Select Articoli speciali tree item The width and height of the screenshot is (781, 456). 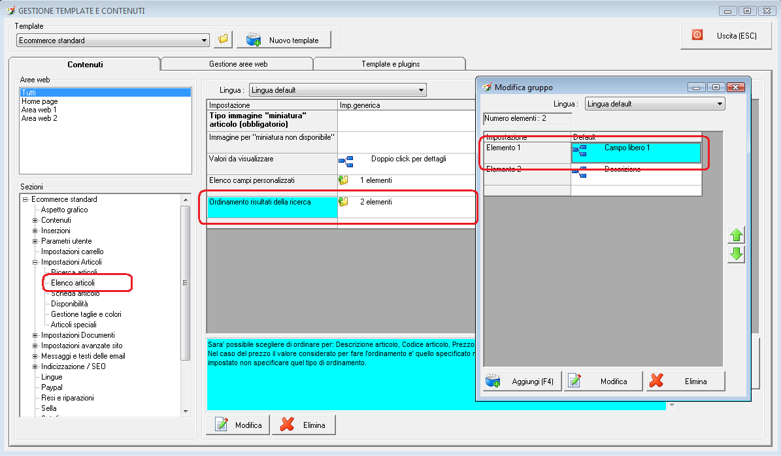[x=74, y=325]
